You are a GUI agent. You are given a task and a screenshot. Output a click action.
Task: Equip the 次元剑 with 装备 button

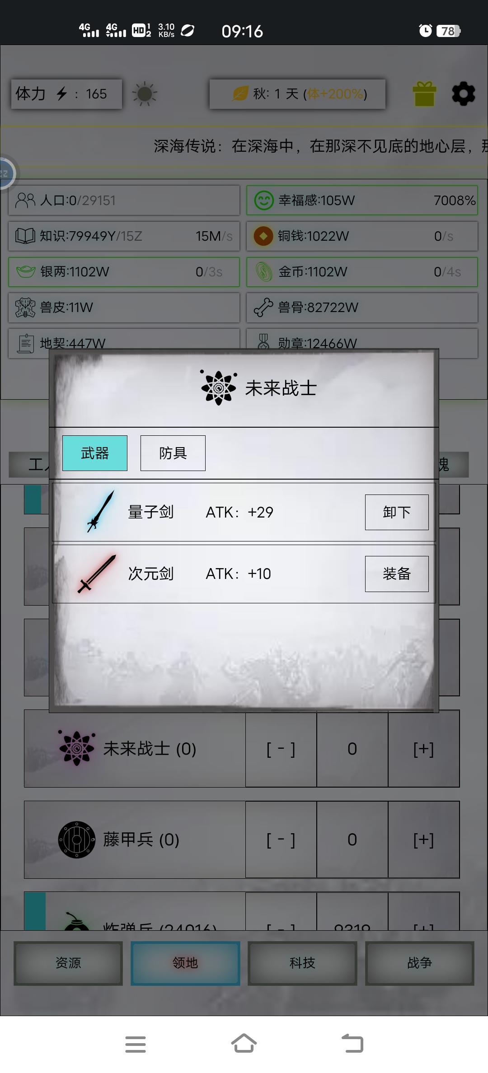point(397,574)
